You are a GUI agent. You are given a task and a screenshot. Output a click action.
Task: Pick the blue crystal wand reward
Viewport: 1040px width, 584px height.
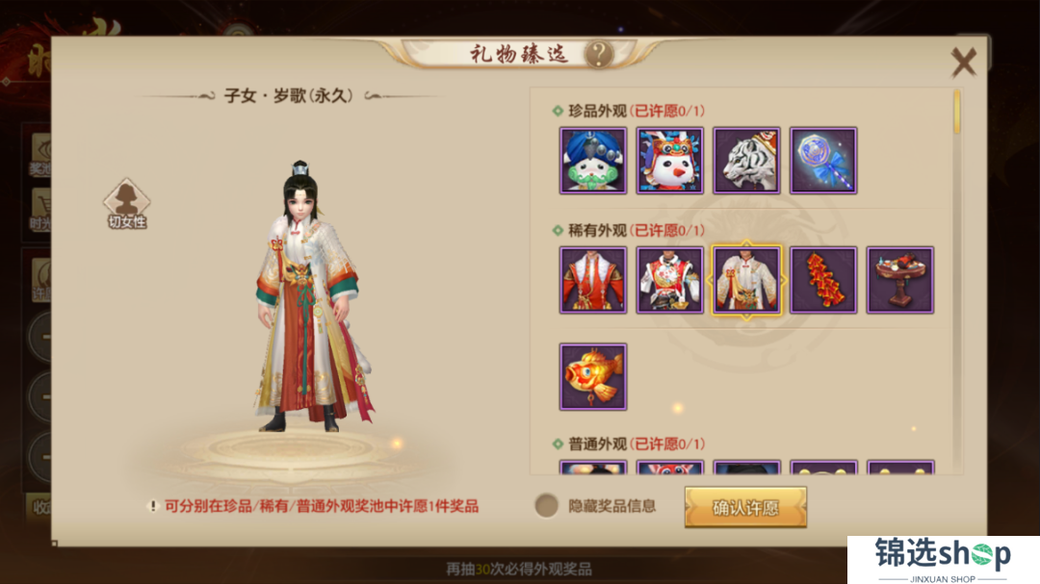coord(823,161)
